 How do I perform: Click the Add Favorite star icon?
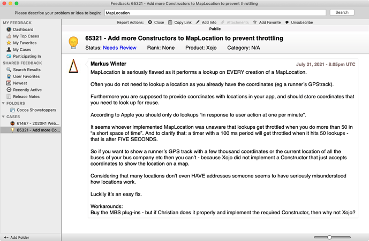coord(255,22)
